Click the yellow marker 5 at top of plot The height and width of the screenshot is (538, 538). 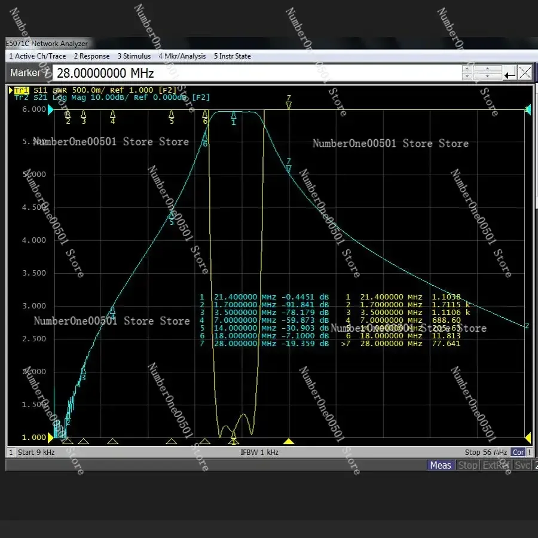(172, 117)
